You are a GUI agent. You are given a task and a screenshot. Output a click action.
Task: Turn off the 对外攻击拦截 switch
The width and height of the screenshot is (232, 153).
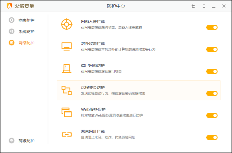(212, 49)
